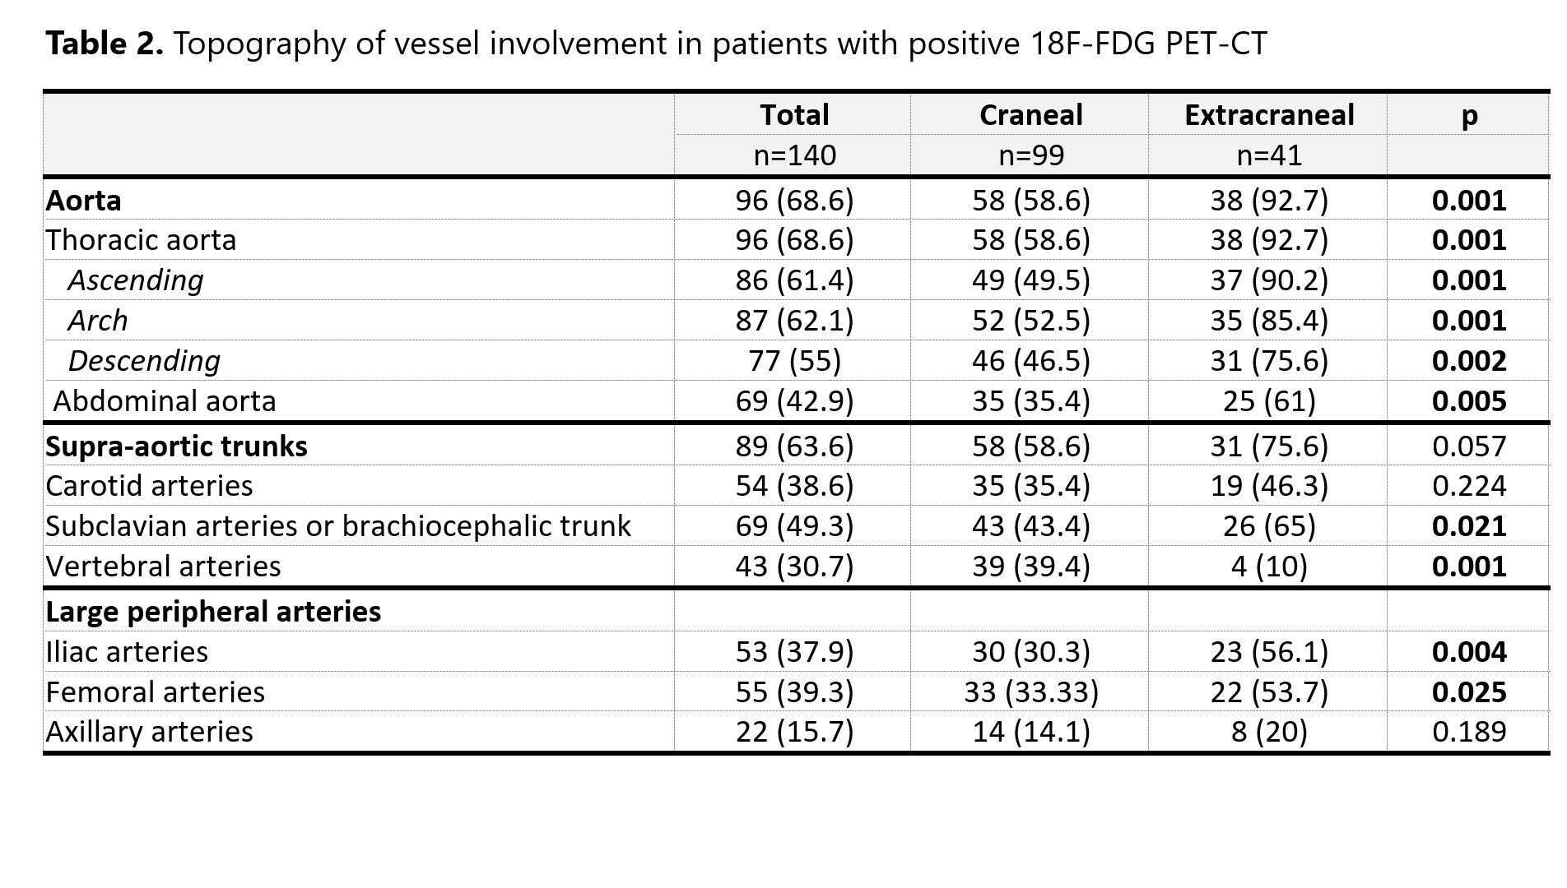Click the Extracraneal column header
This screenshot has height=888, width=1567.
(1268, 115)
